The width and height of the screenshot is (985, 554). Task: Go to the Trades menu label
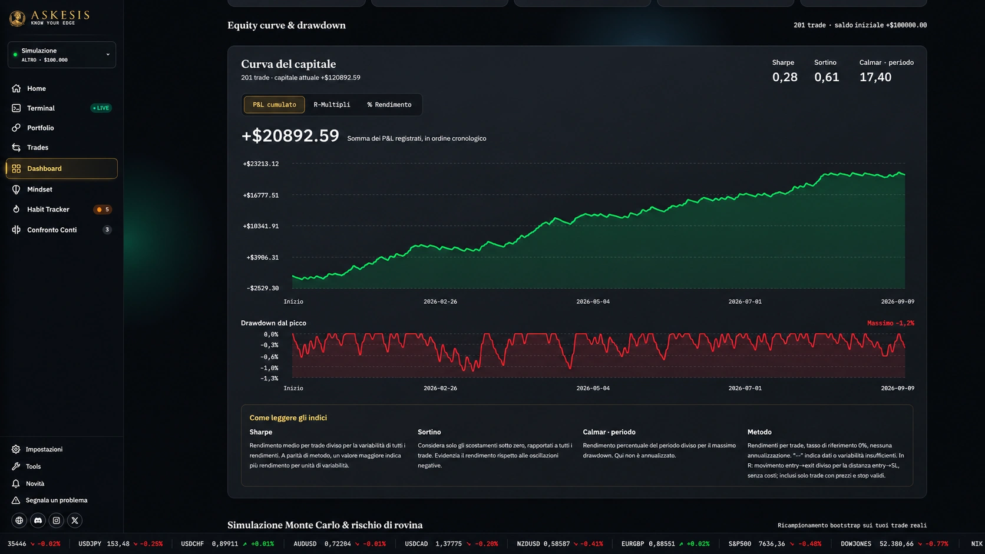(38, 148)
